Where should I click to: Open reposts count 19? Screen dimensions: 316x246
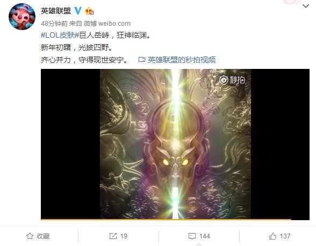(124, 236)
